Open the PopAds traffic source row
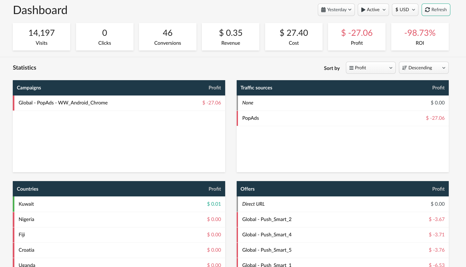 pos(251,118)
